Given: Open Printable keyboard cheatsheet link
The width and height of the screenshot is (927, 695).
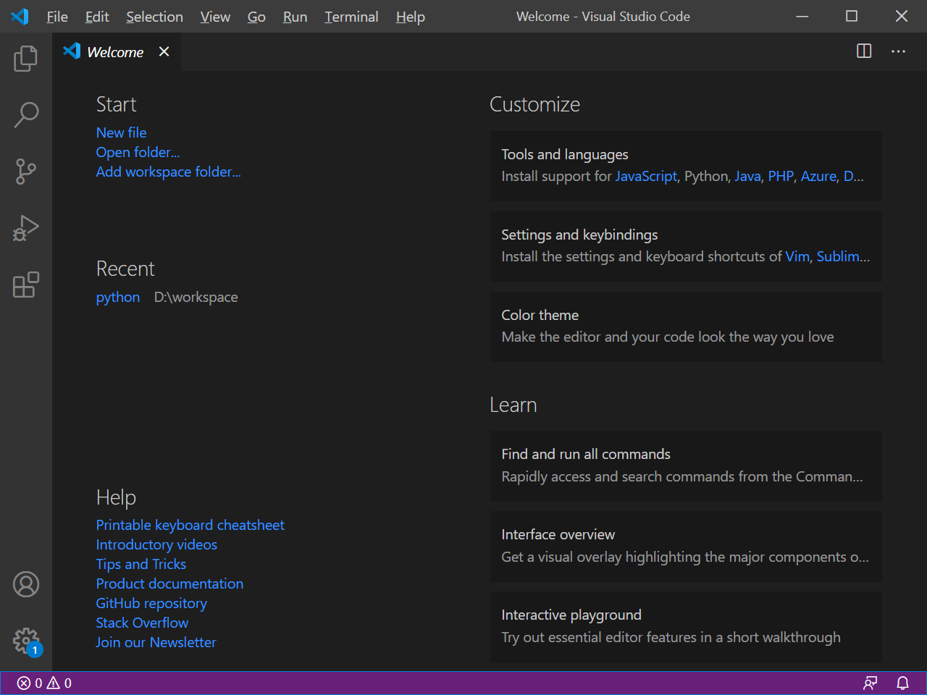Looking at the screenshot, I should 190,525.
